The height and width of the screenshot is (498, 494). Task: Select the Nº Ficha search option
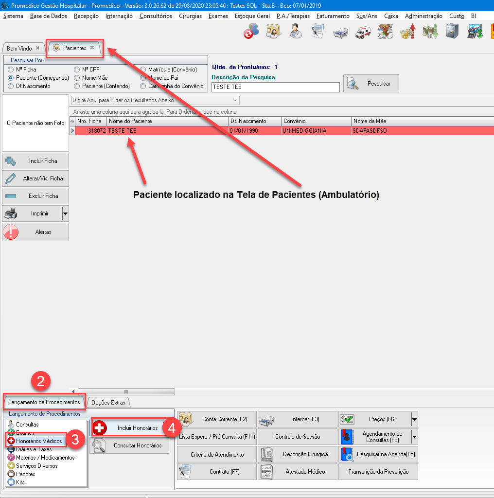[11, 70]
